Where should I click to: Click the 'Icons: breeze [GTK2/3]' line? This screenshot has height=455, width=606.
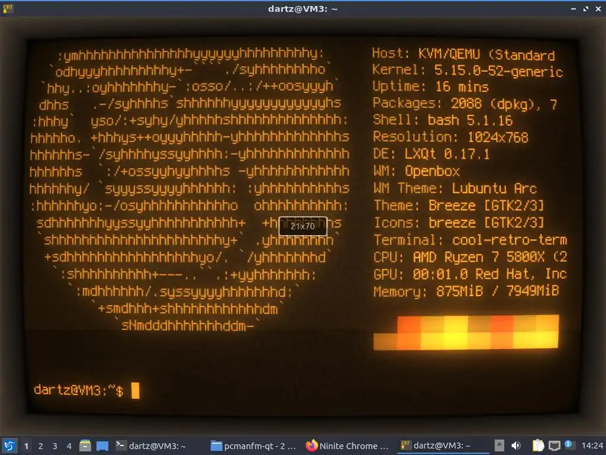coord(459,223)
